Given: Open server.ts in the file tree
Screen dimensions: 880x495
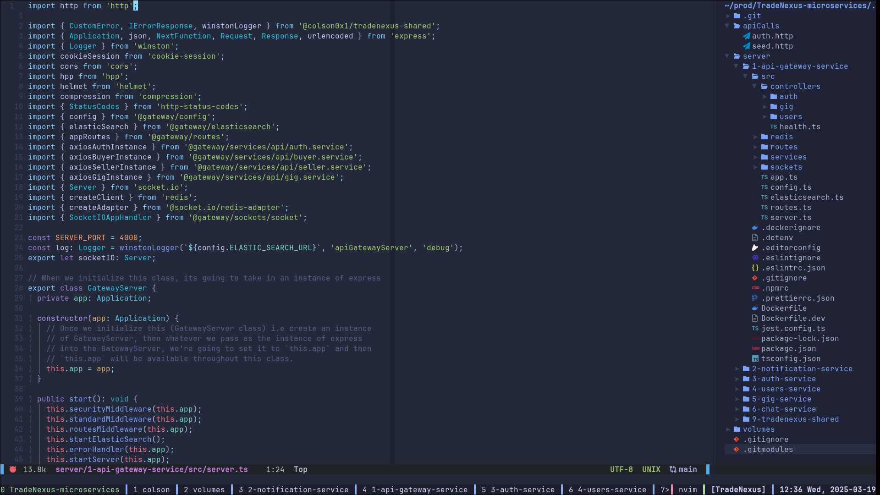Looking at the screenshot, I should [791, 218].
